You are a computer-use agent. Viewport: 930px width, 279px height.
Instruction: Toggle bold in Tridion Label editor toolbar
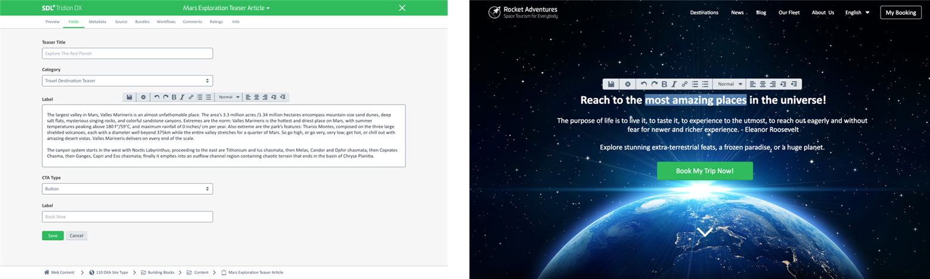(x=174, y=97)
